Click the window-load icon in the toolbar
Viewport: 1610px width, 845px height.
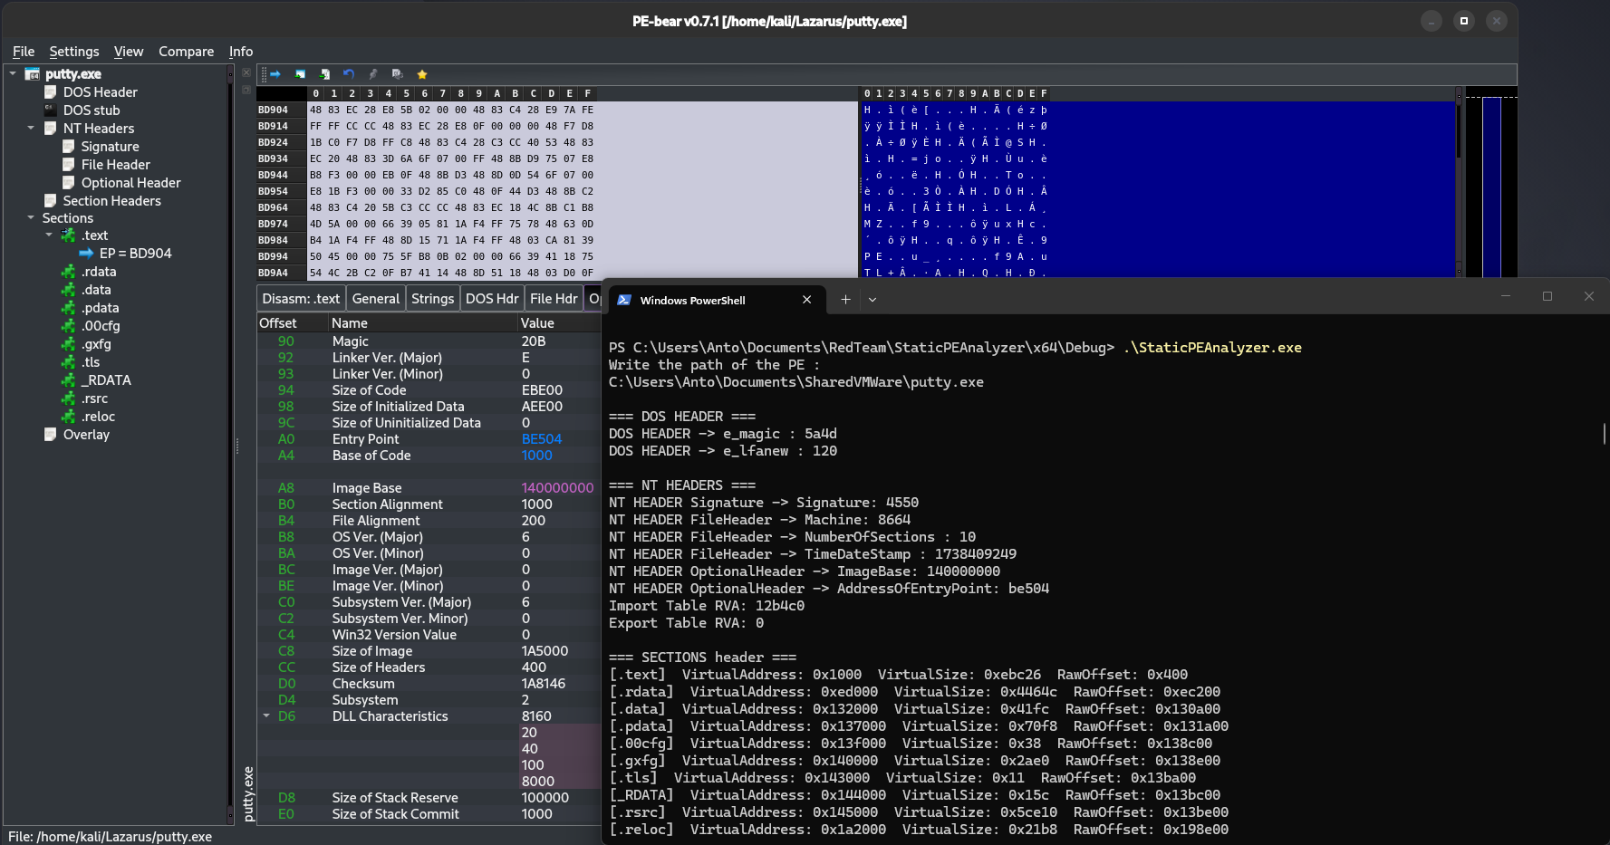pos(299,74)
